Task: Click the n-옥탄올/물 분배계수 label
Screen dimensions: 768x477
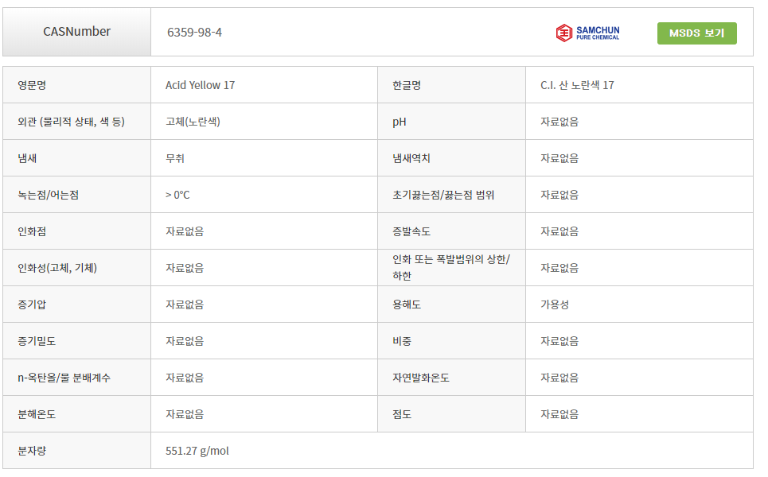Action: (x=64, y=378)
